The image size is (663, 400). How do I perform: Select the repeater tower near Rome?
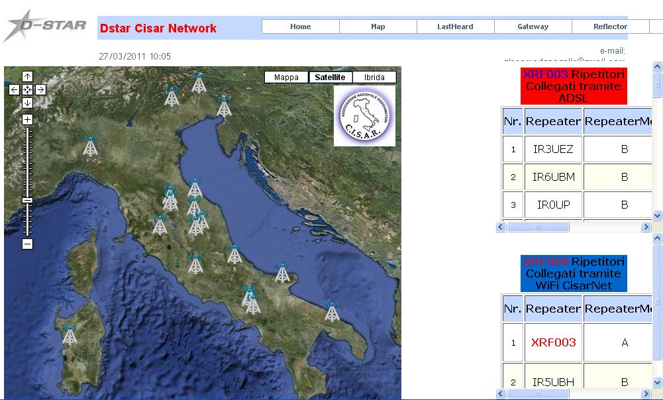(x=195, y=264)
